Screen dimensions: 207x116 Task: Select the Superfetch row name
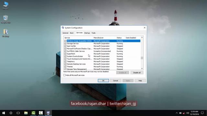click(71, 54)
